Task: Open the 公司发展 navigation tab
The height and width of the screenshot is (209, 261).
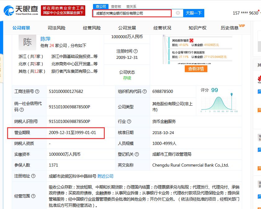Action: click(127, 28)
